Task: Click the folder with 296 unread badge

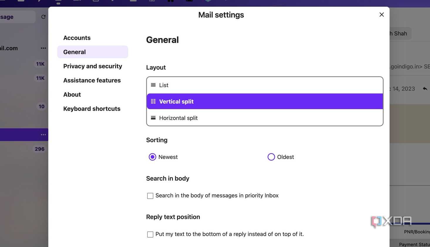Action: click(23, 149)
